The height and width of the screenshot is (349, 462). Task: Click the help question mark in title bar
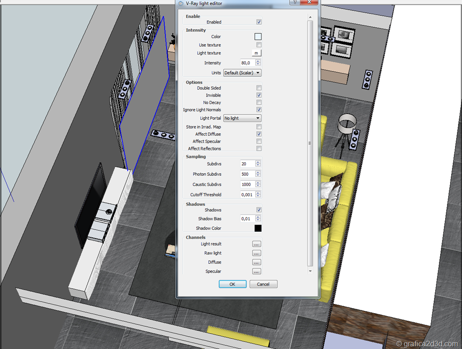(x=296, y=3)
